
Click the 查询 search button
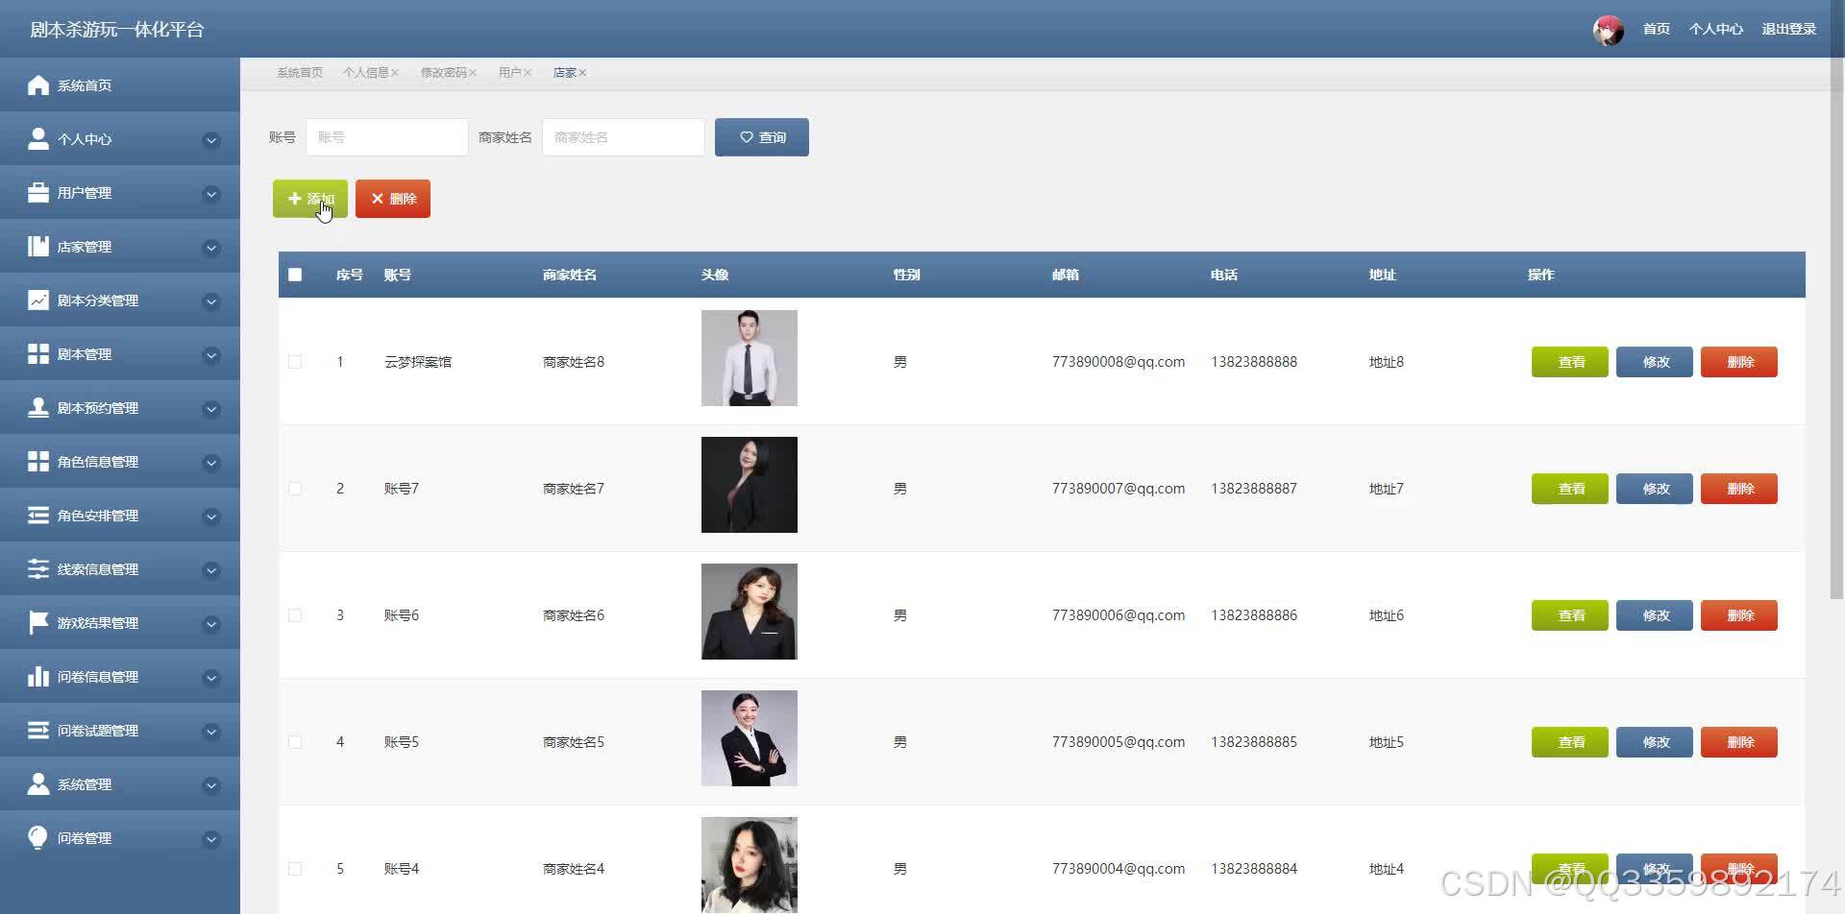pyautogui.click(x=762, y=137)
